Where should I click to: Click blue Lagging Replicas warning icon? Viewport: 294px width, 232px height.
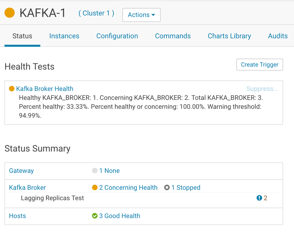(259, 198)
